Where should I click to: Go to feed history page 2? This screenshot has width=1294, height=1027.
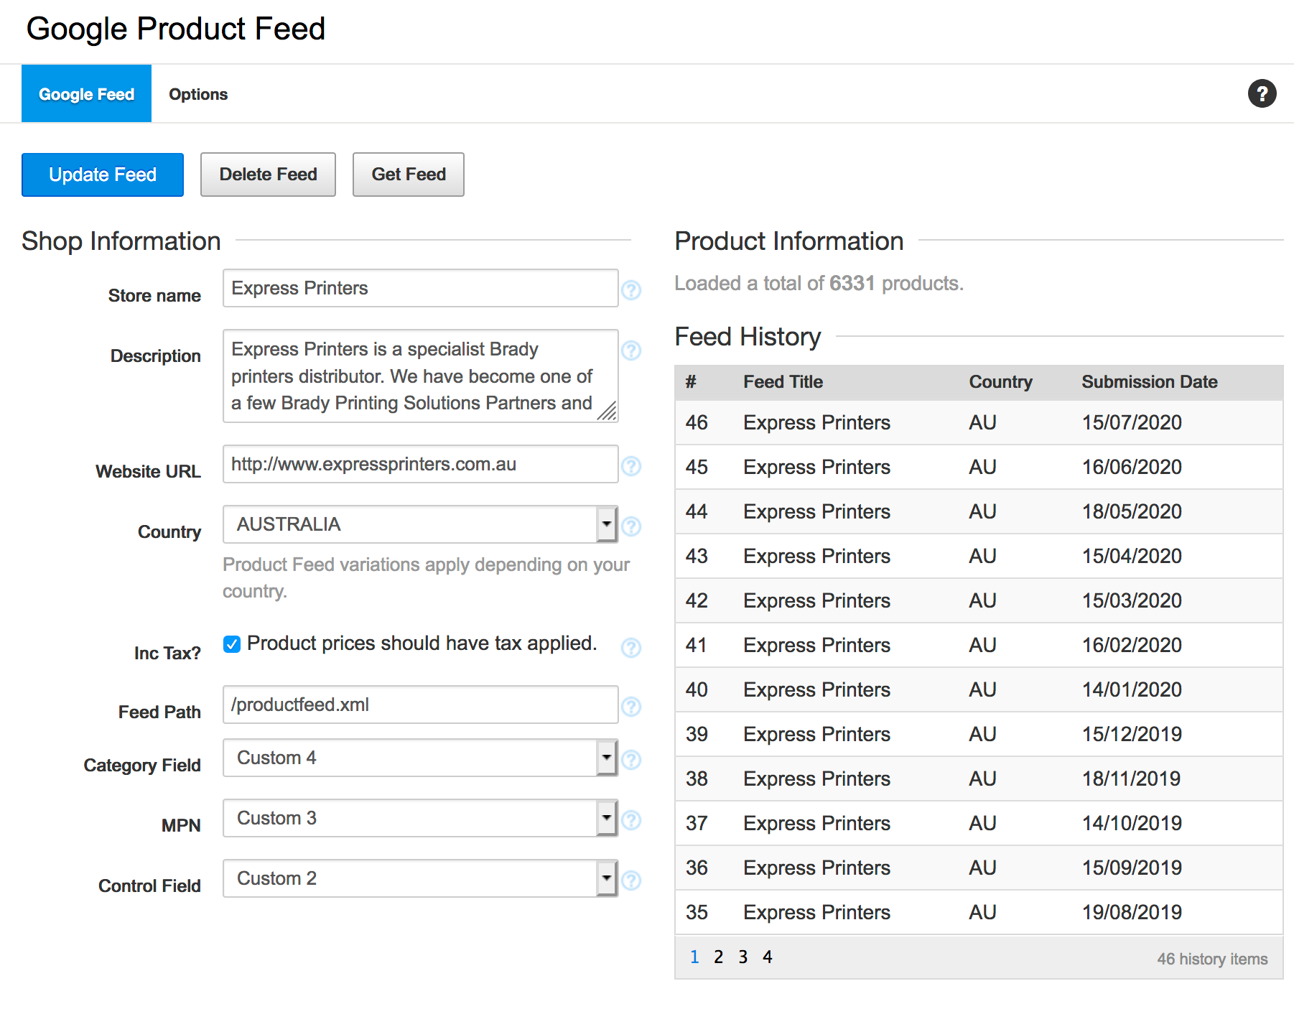[718, 957]
